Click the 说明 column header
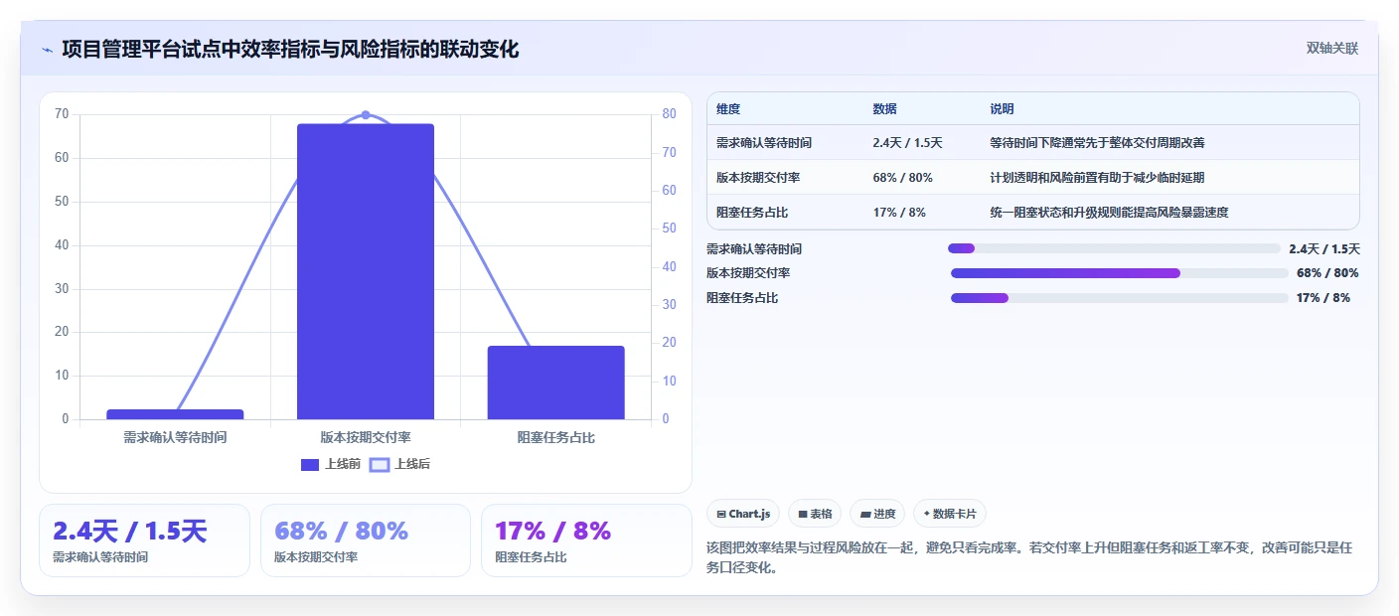Screen dimensions: 1399x616 (x=1002, y=109)
